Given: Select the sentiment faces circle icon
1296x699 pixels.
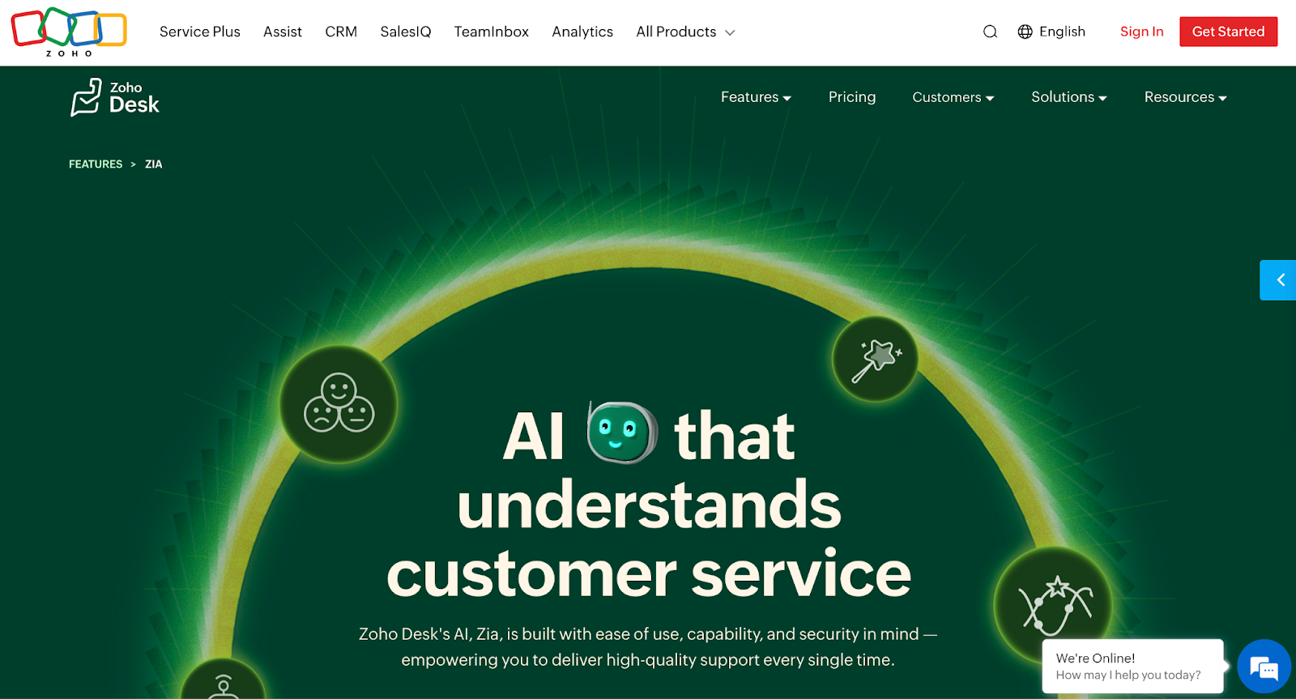Looking at the screenshot, I should coord(339,403).
